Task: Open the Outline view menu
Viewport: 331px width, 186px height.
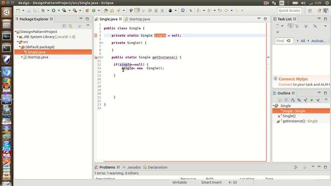Action: pyautogui.click(x=326, y=100)
